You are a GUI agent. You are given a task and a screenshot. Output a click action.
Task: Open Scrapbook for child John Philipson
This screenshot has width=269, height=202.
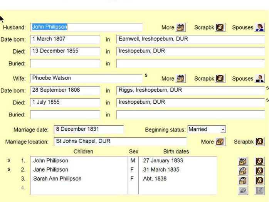[260, 161]
